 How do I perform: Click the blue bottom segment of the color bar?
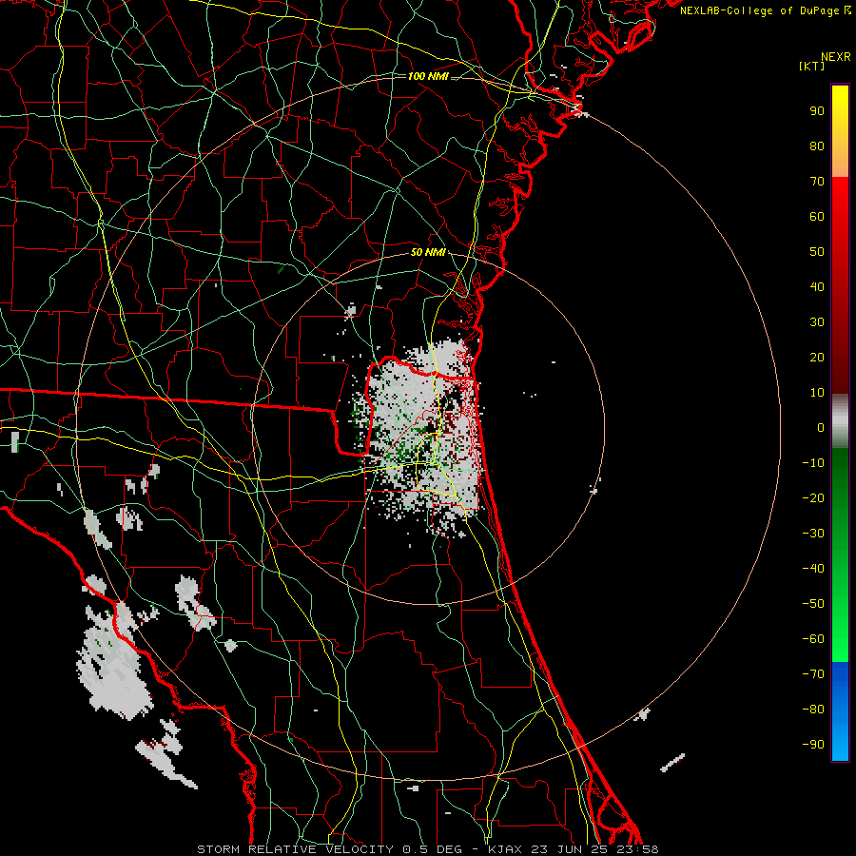tap(840, 711)
